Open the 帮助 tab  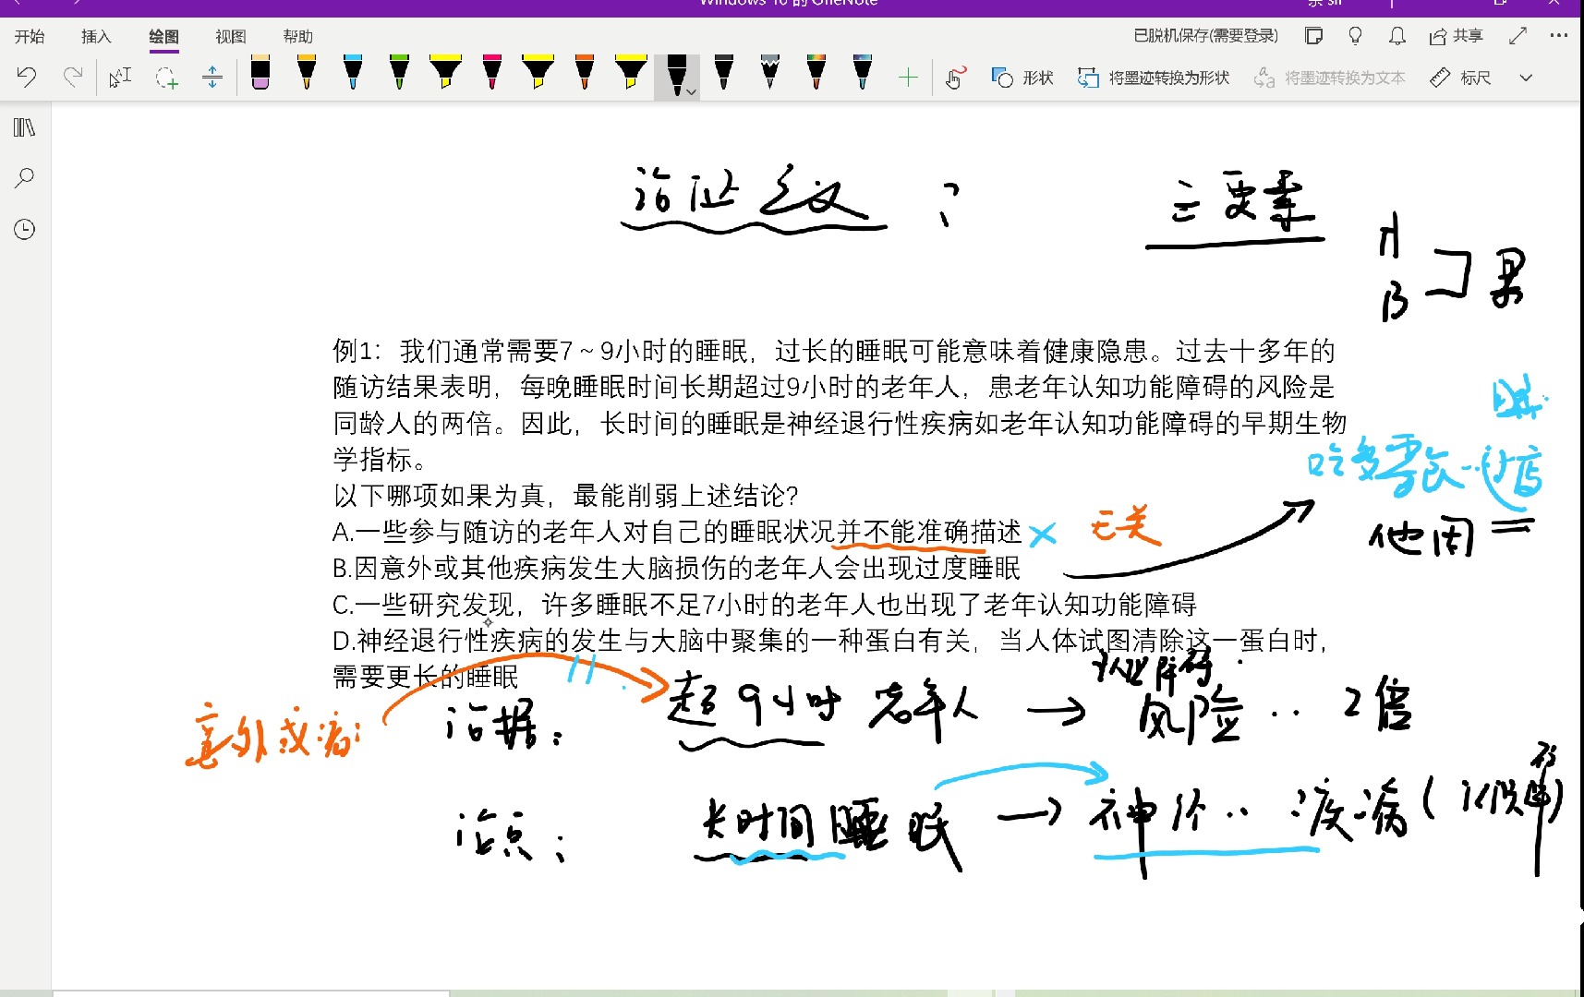(x=297, y=36)
